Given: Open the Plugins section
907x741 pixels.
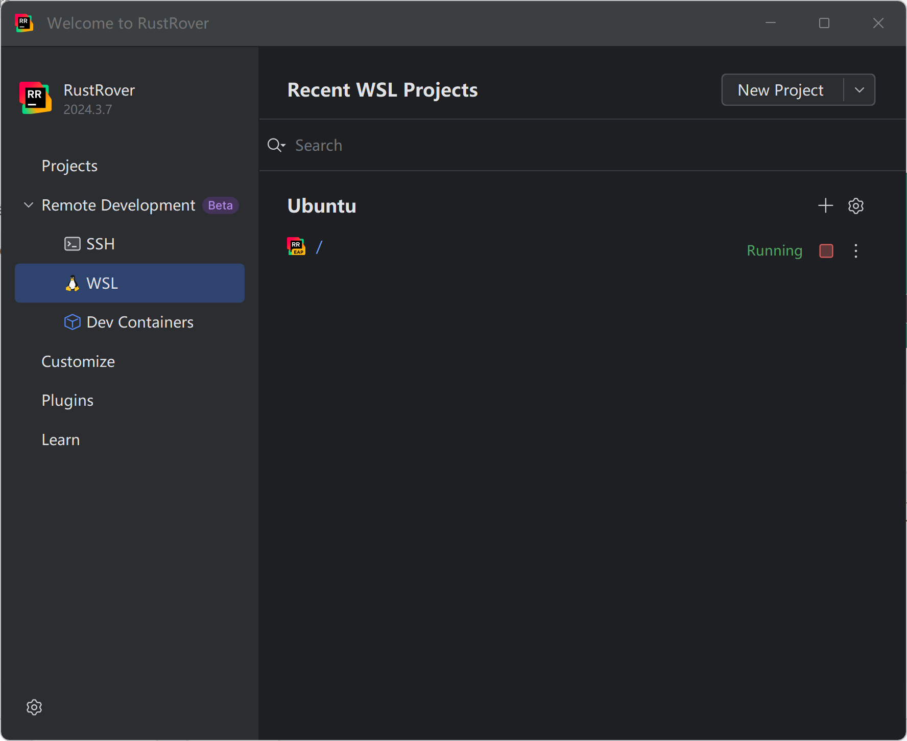Looking at the screenshot, I should pyautogui.click(x=67, y=401).
